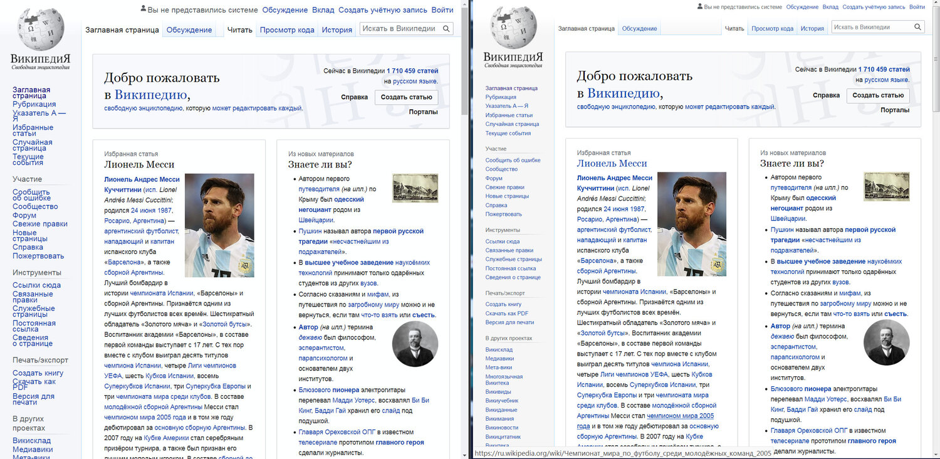Open «Рубрикация» in left window sidebar
The image size is (940, 459).
(34, 104)
